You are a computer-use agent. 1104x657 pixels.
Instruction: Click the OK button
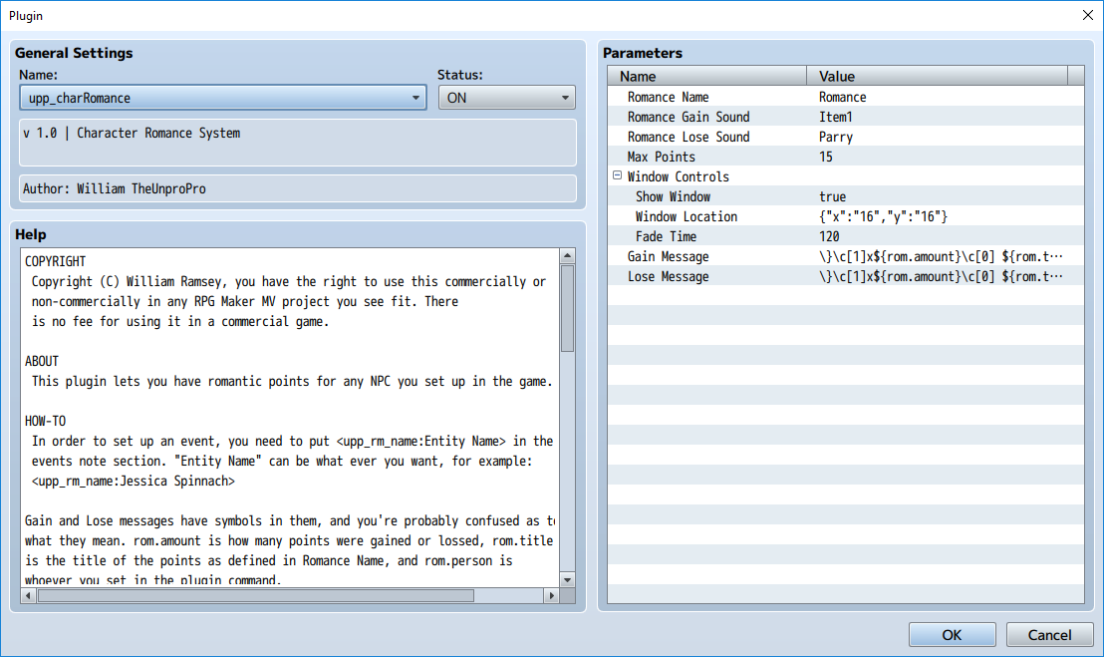click(x=952, y=635)
